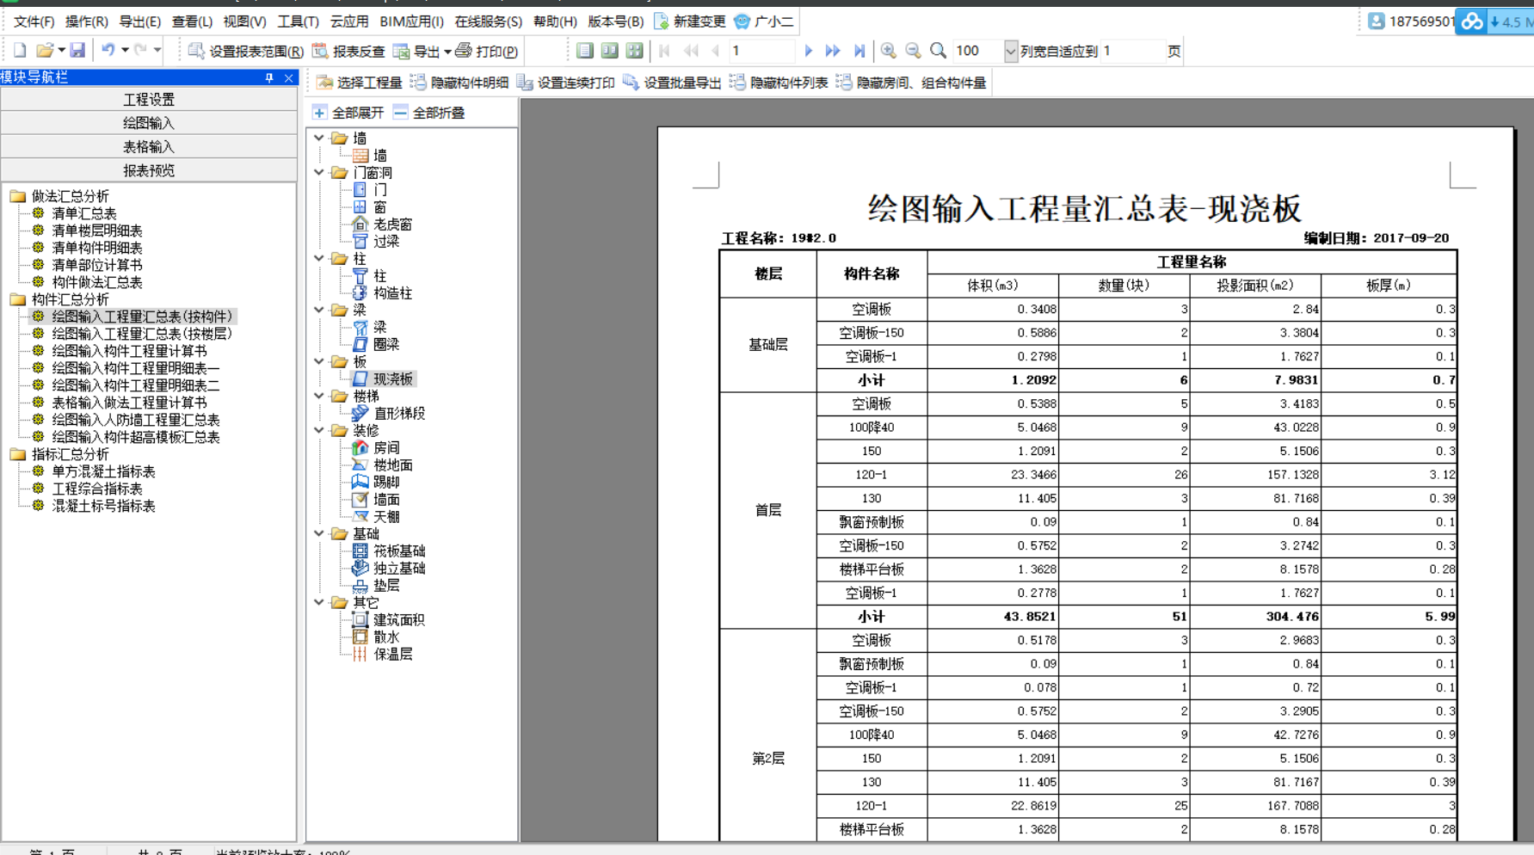Viewport: 1534px width, 855px height.
Task: Open the 帮助(H) menu
Action: [555, 22]
